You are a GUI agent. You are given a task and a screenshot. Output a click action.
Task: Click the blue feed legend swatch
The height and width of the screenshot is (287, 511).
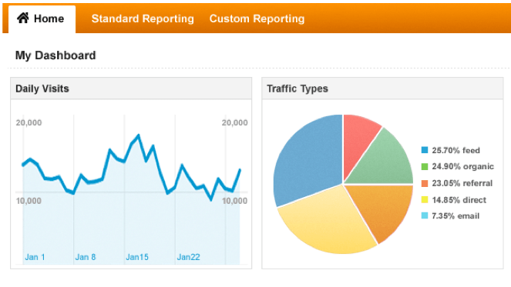(x=425, y=150)
